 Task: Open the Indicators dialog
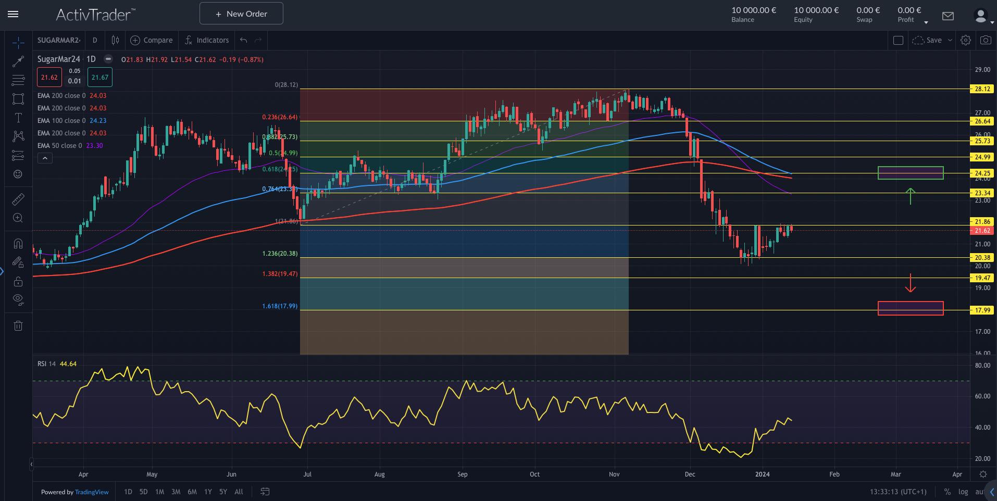(x=206, y=40)
